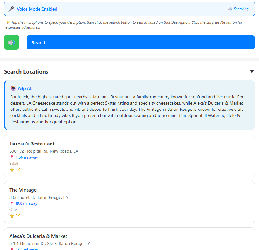Screen dimensions: 259x250
Task: Click the lightbulb tip icon
Action: [x=8, y=22]
